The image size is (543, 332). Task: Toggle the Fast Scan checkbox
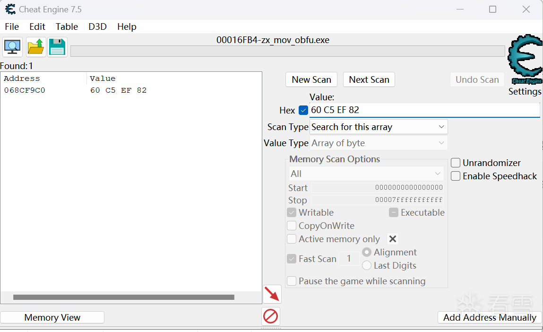[292, 259]
